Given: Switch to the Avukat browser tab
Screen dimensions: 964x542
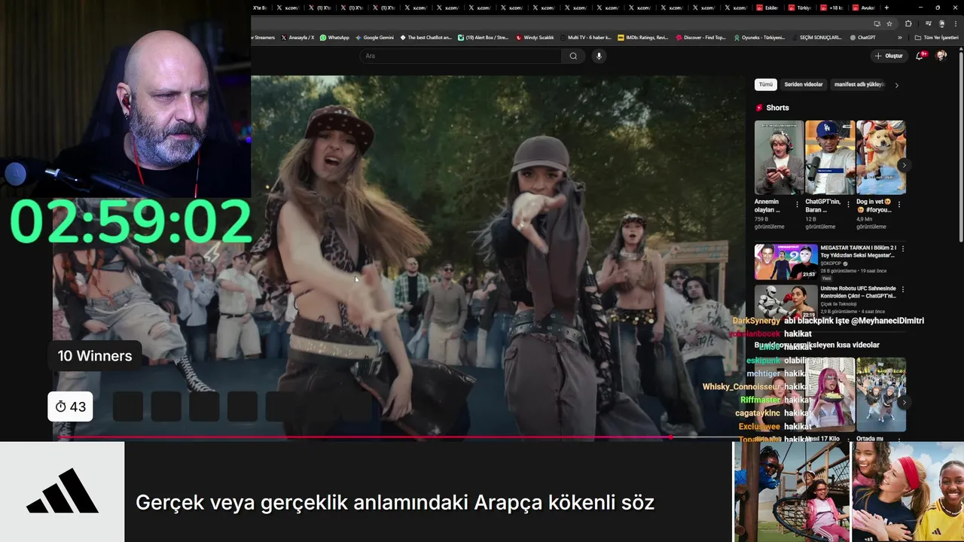Looking at the screenshot, I should 865,8.
